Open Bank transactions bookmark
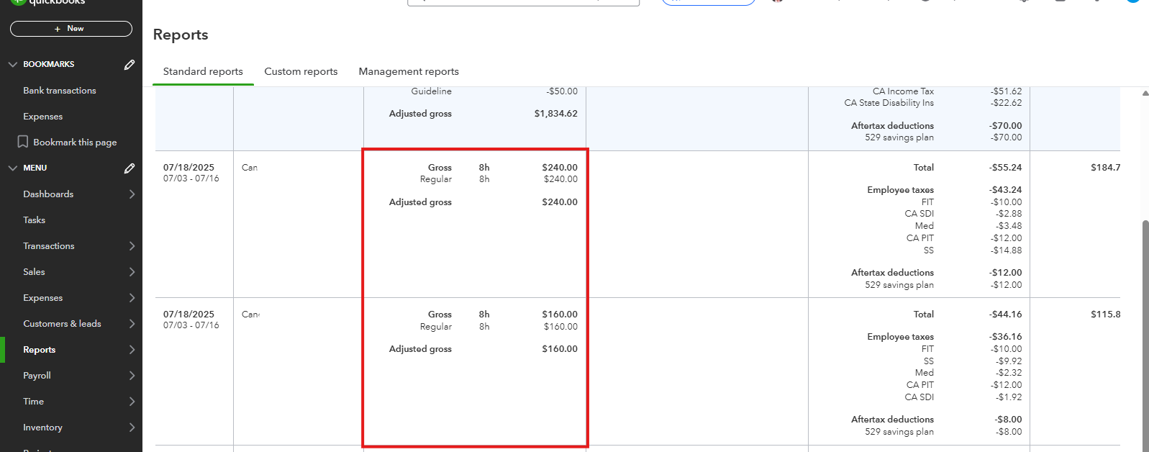The height and width of the screenshot is (452, 1149). coord(60,91)
